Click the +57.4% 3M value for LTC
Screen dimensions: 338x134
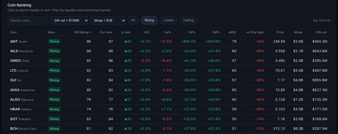pyautogui.click(x=214, y=70)
